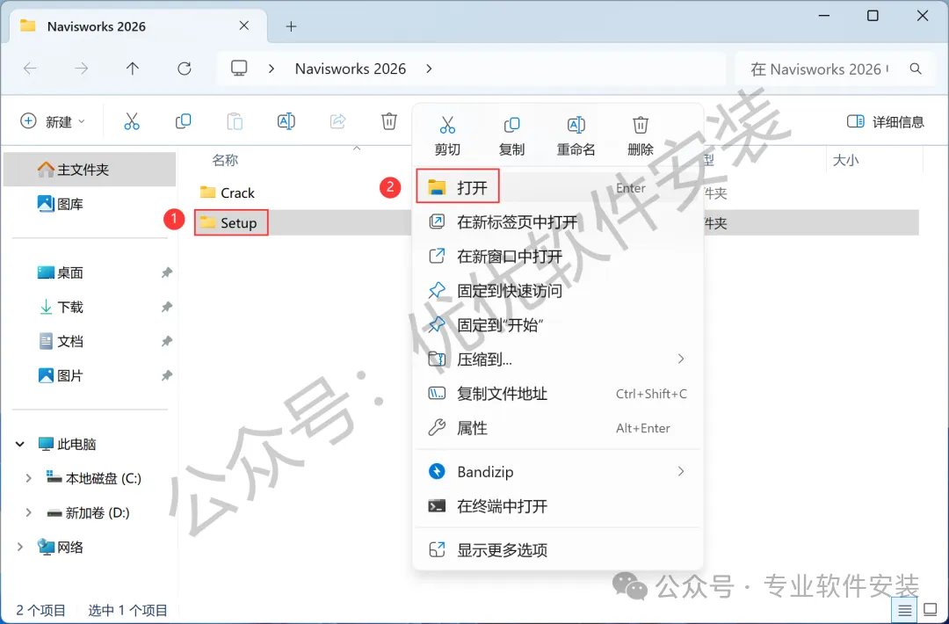
Task: Choose 复制文件地址
Action: [x=557, y=394]
